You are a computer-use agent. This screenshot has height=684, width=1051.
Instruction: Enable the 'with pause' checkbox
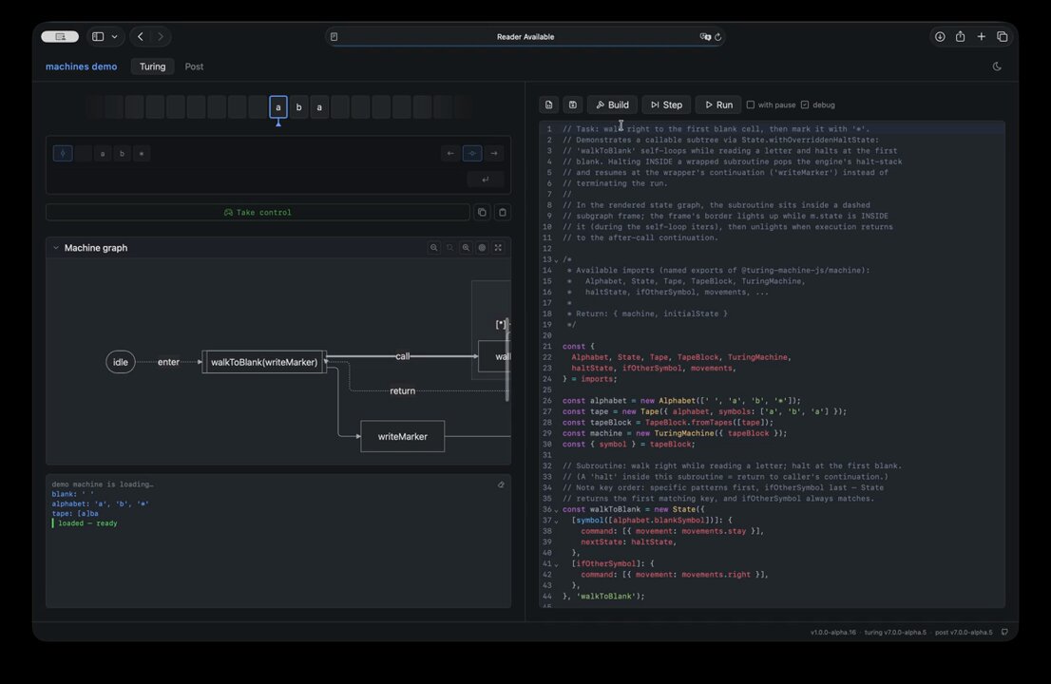[x=751, y=105]
